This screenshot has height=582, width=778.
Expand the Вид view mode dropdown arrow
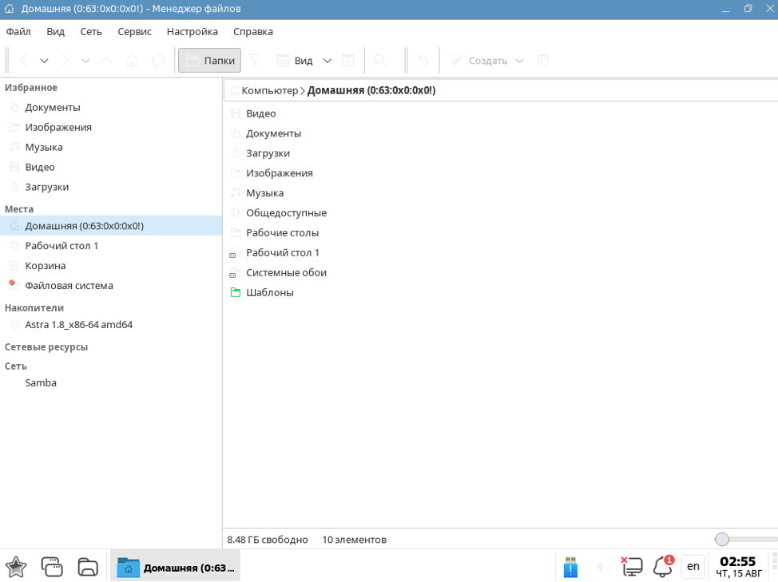(x=327, y=61)
